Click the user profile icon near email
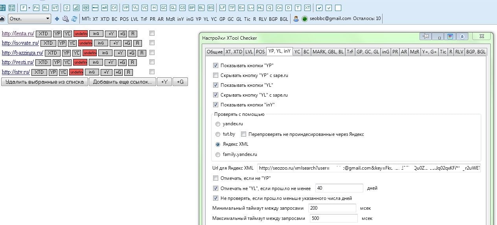The width and height of the screenshot is (497, 225). point(296,18)
